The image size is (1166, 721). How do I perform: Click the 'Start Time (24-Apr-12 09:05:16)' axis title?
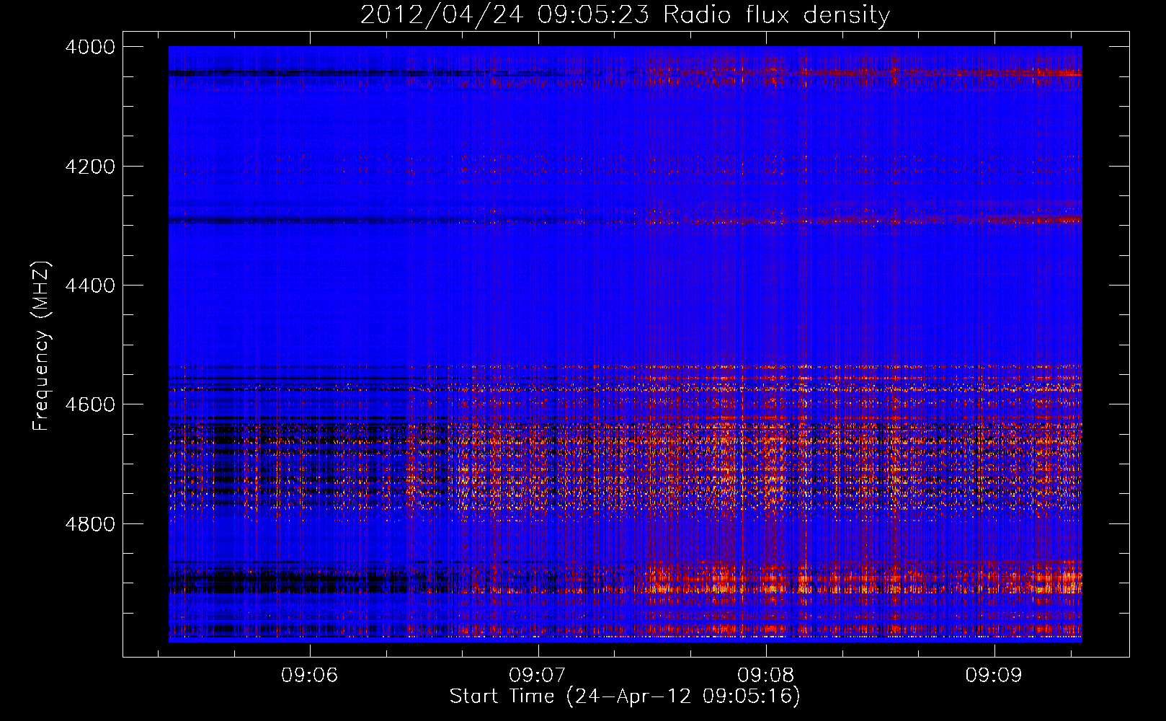pyautogui.click(x=625, y=696)
